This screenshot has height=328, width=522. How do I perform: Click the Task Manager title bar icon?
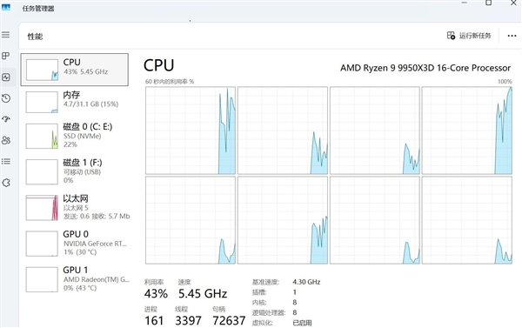coord(6,7)
